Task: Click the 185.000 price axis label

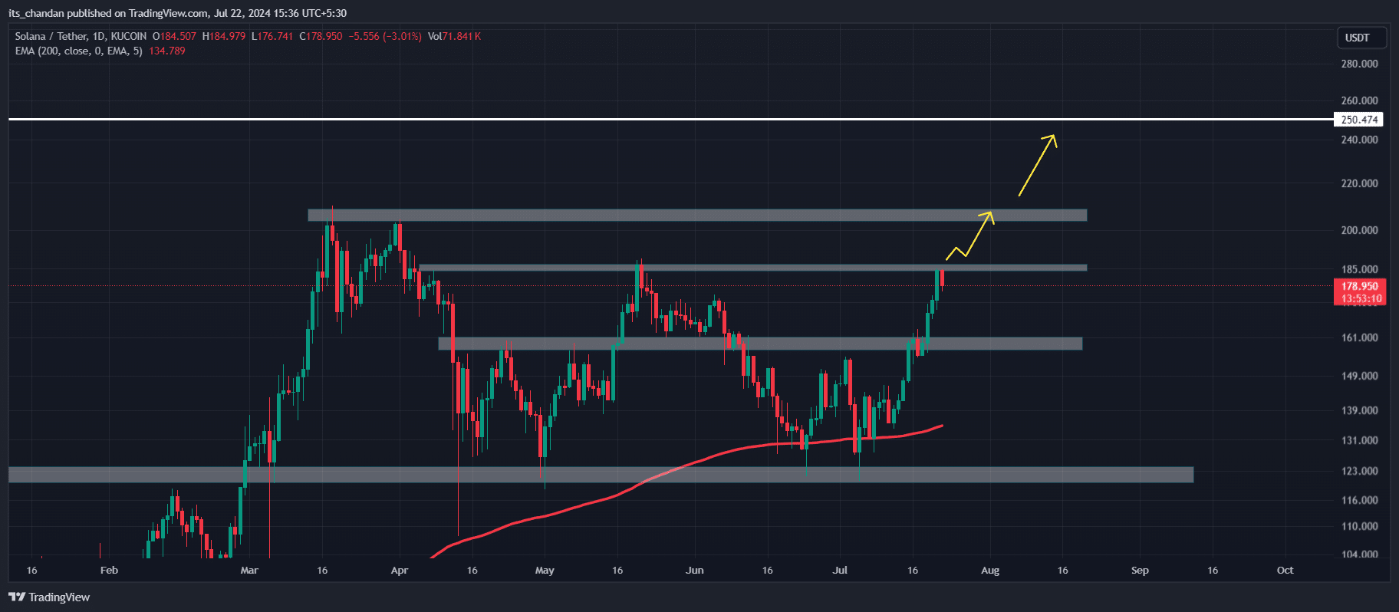Action: coord(1359,269)
